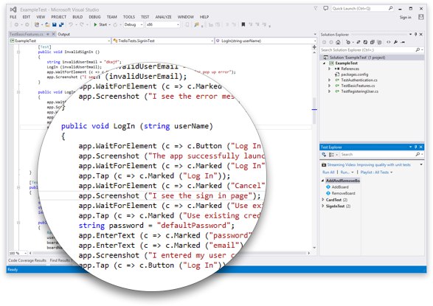Click the Group By icon in Test Explorer
433x306 pixels.
coord(331,155)
